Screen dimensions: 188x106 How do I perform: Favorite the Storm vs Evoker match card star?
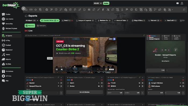[102, 78]
